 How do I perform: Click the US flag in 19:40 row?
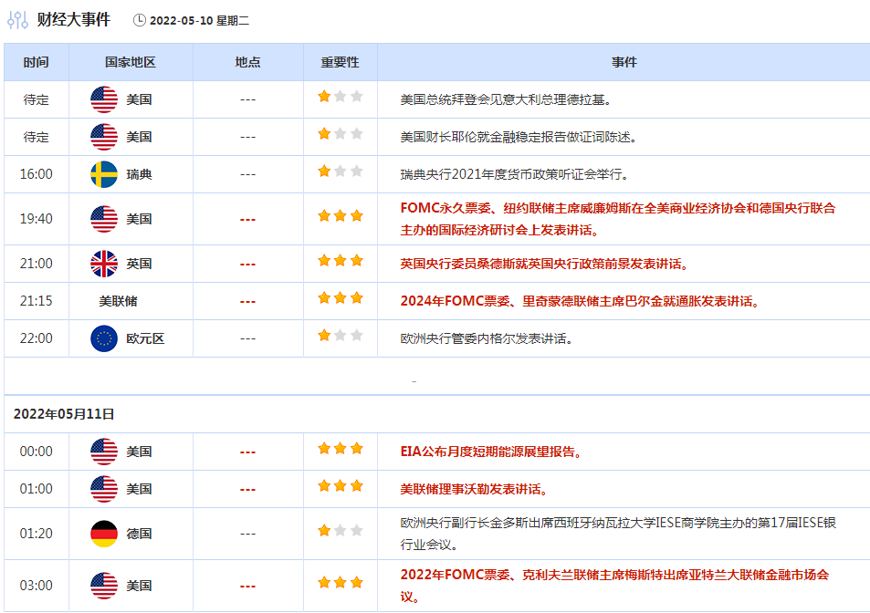[x=104, y=219]
